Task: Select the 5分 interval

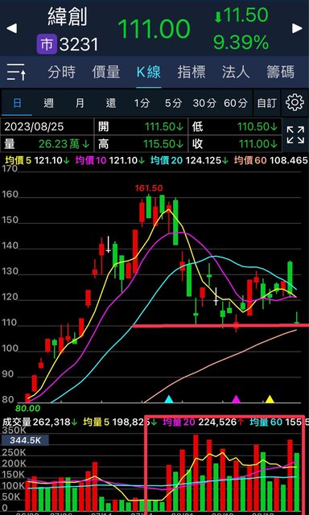Action: point(173,103)
